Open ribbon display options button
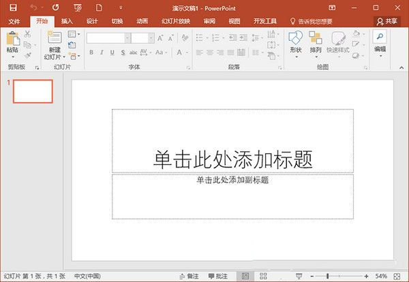This screenshot has width=409, height=282. tap(332, 7)
